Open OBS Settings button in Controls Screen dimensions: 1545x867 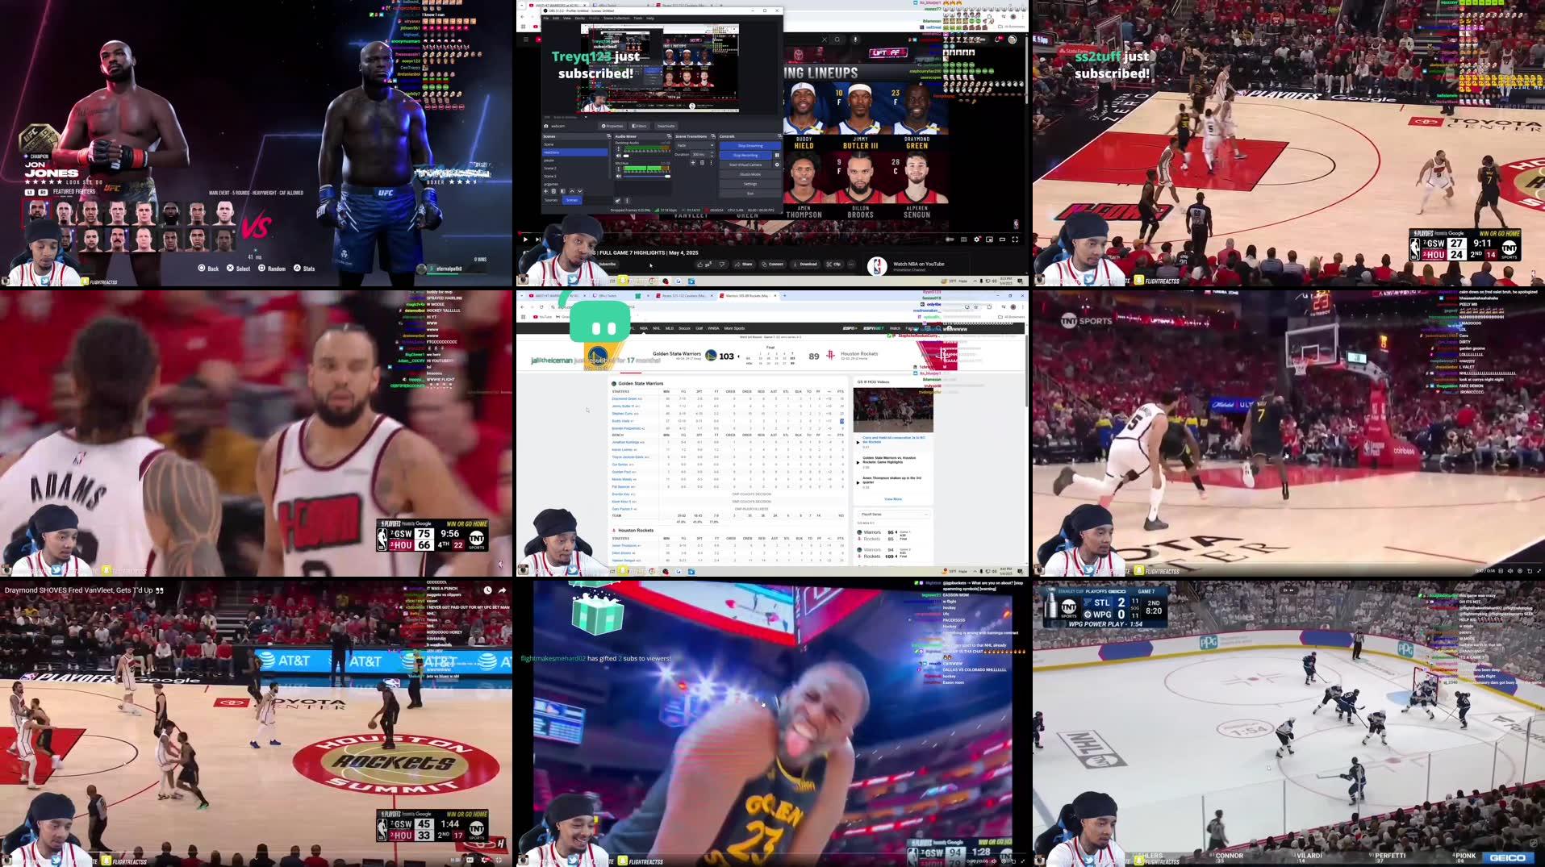750,184
